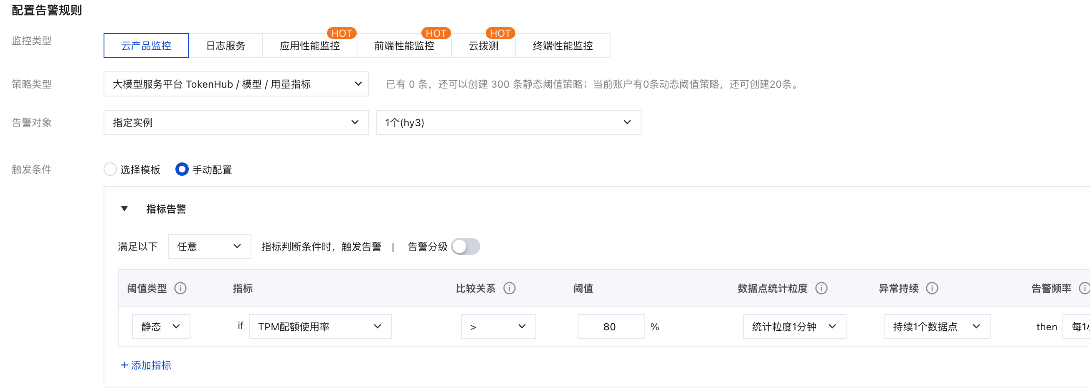1090x390 pixels.
Task: Select the 手动配置 radio button
Action: [x=182, y=170]
